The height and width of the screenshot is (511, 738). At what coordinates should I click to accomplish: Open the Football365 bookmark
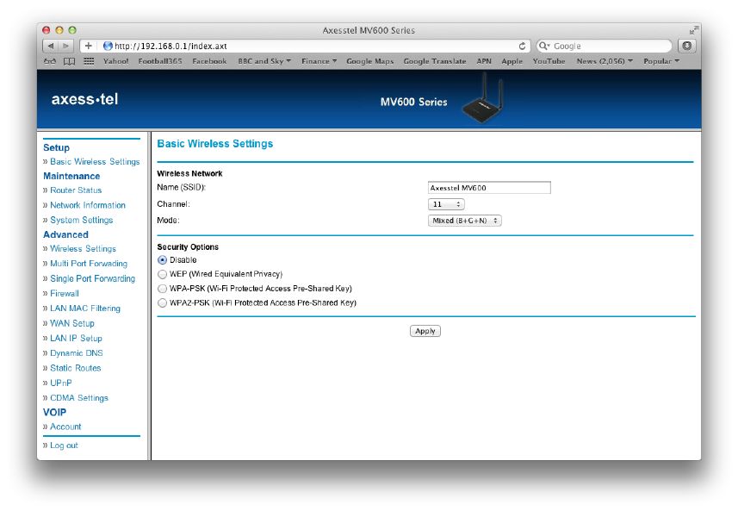(x=160, y=61)
